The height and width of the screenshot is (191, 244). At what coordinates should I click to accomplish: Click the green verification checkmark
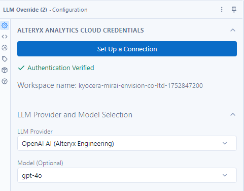[21, 68]
